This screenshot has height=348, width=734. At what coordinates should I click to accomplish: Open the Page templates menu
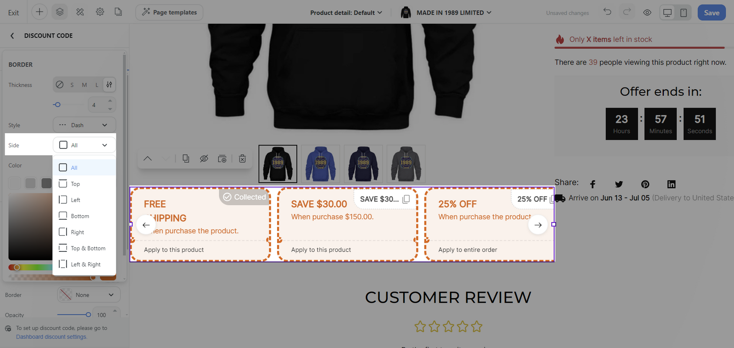(x=169, y=12)
